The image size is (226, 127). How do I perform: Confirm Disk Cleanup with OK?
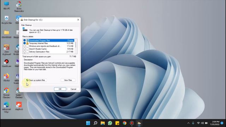click(60, 89)
